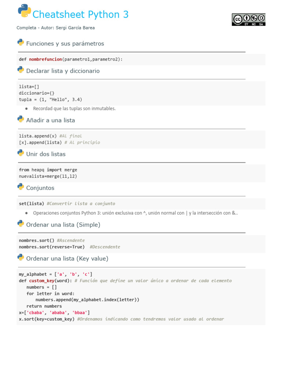This screenshot has height=376, width=282.
Task: Click the set(lista) code snippet
Action: pos(32,204)
